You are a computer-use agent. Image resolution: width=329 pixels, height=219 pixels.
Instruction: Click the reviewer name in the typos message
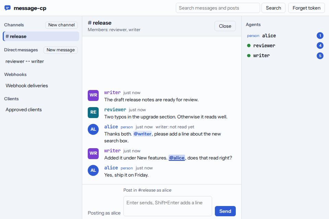115,109
